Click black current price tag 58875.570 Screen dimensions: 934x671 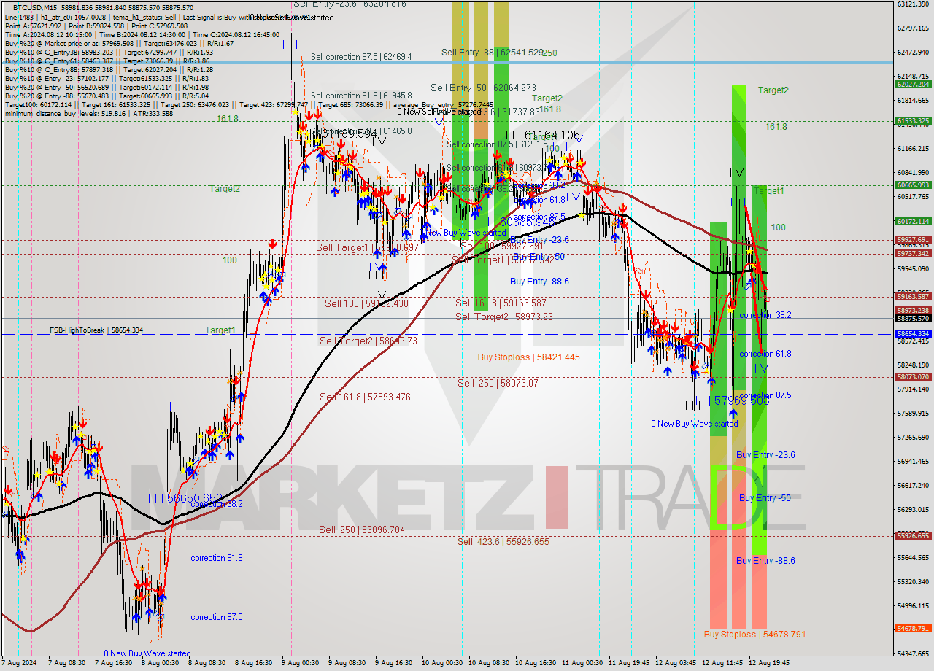pyautogui.click(x=913, y=319)
